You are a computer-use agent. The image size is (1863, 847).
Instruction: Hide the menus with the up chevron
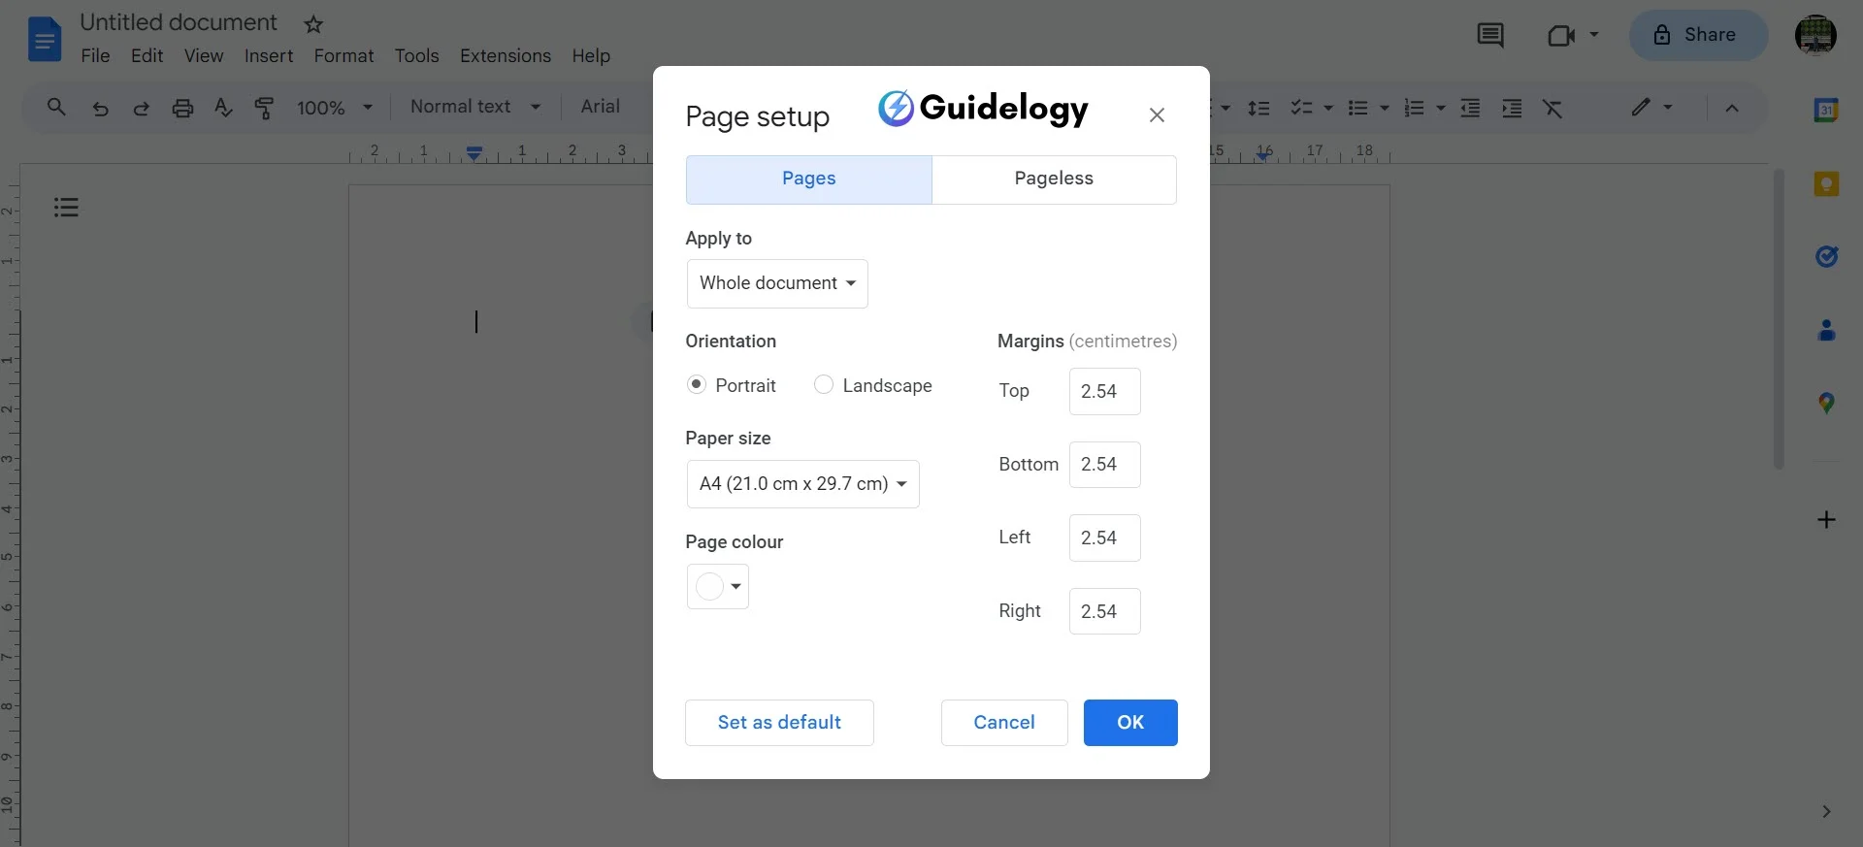point(1732,108)
